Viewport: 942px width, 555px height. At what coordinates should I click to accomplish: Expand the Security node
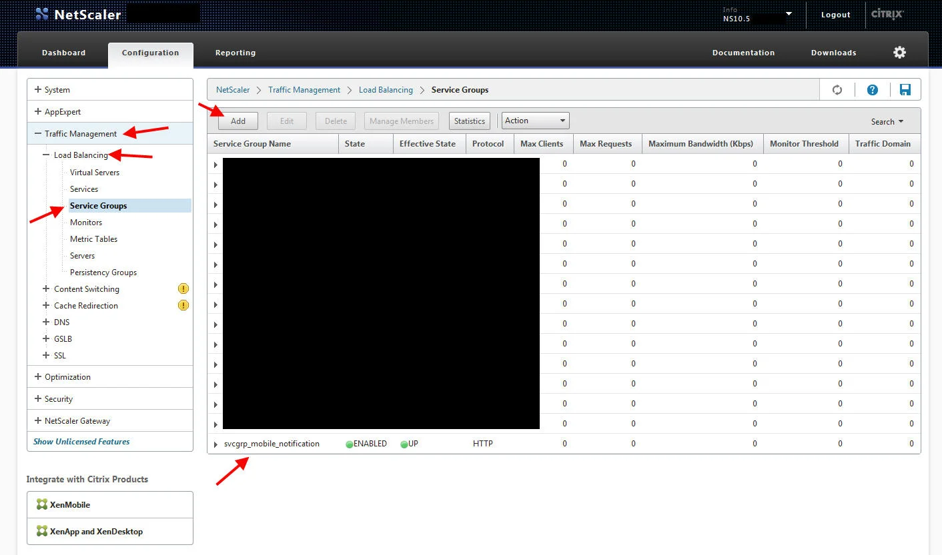click(x=38, y=398)
